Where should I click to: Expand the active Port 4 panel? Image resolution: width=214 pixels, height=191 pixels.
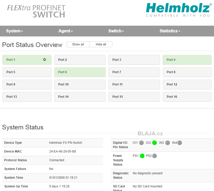pyautogui.click(x=187, y=60)
